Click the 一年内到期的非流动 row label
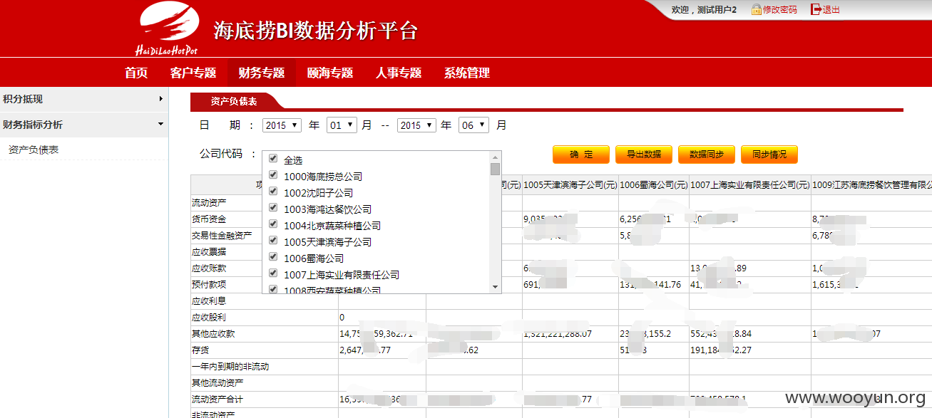 pos(230,366)
